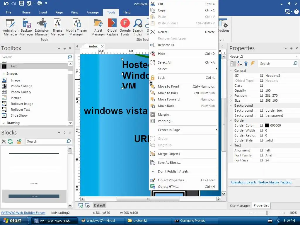Screen dimensions: 300x225
Task: Click the marker box next to Font Family
Action: tap(261, 155)
